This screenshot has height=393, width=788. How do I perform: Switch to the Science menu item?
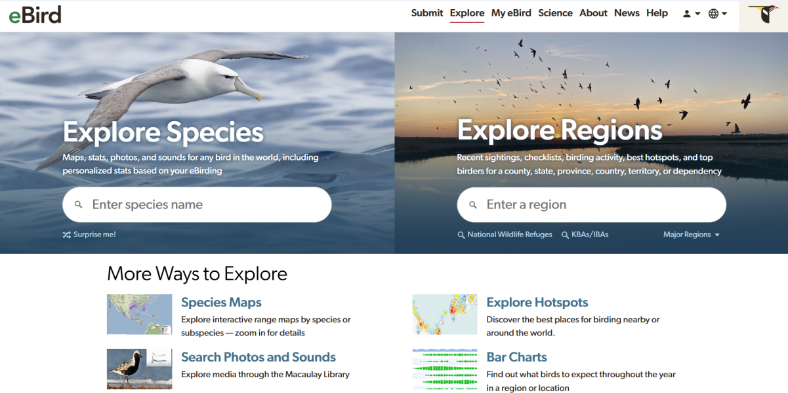pos(555,12)
